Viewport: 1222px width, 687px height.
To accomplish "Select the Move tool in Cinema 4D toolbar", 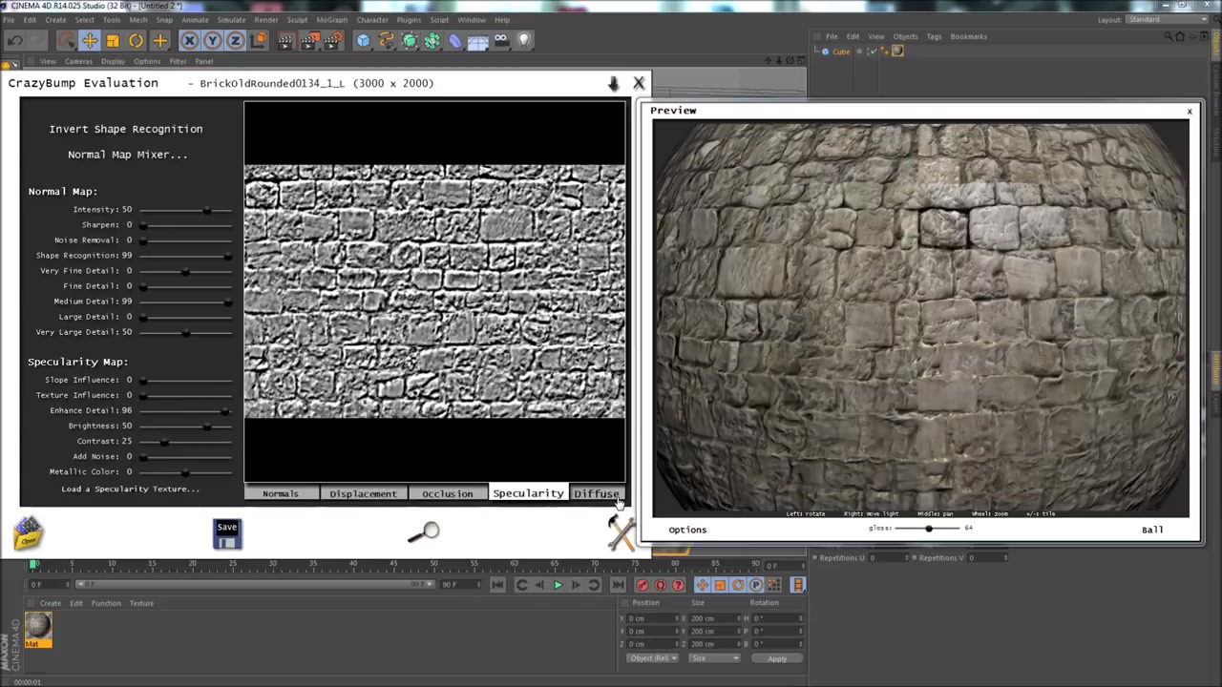I will pos(90,39).
